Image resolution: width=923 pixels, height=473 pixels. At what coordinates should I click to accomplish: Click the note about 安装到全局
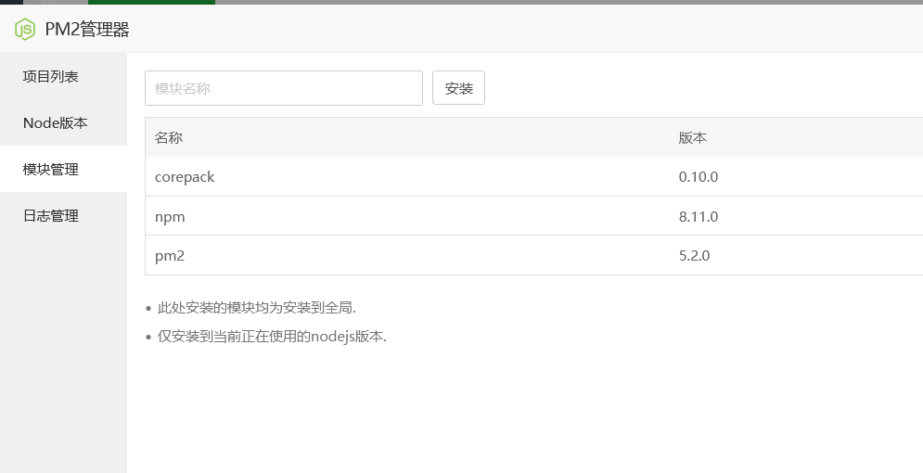coord(257,308)
